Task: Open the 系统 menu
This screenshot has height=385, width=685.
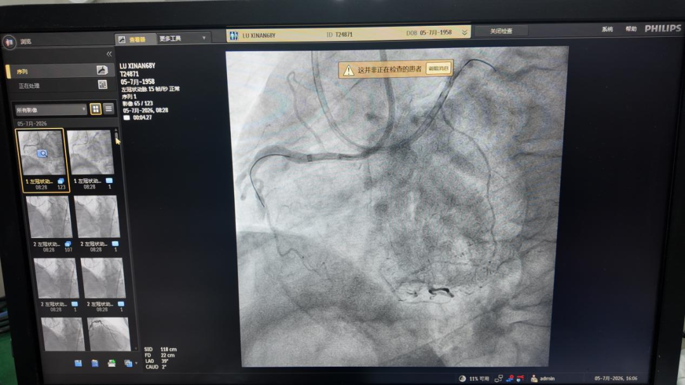Action: coord(607,29)
